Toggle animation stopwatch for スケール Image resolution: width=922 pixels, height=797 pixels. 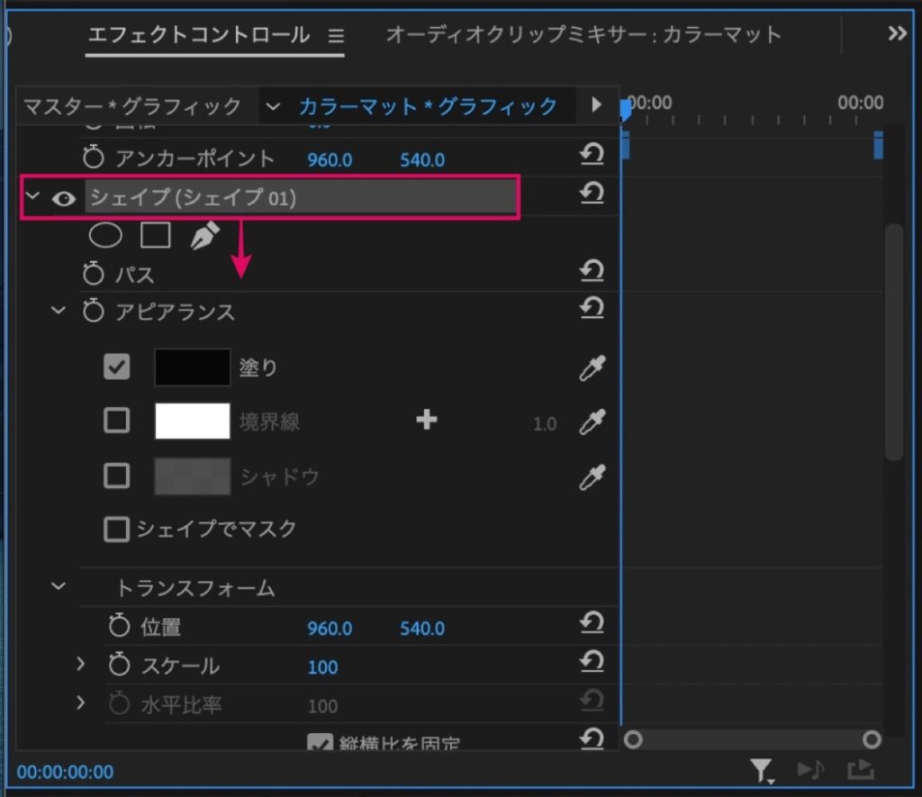pyautogui.click(x=119, y=665)
